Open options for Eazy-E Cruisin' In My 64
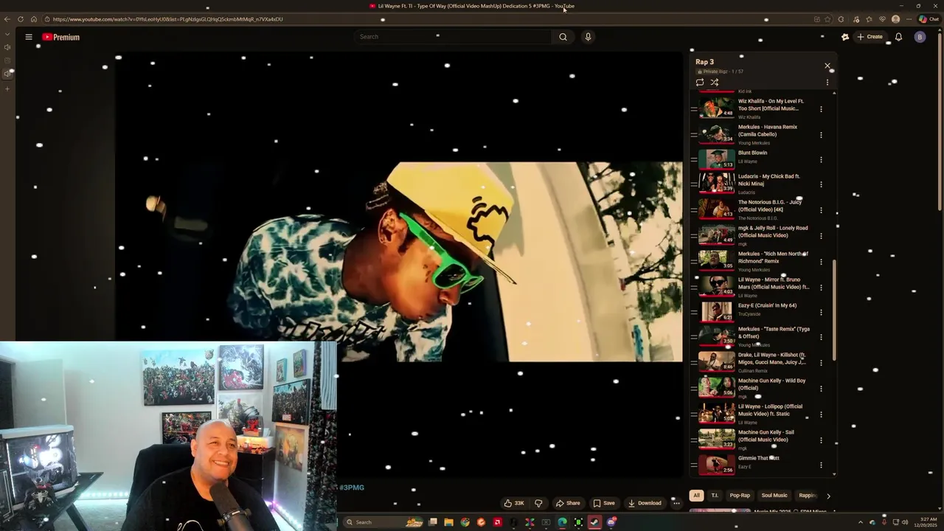 (821, 312)
